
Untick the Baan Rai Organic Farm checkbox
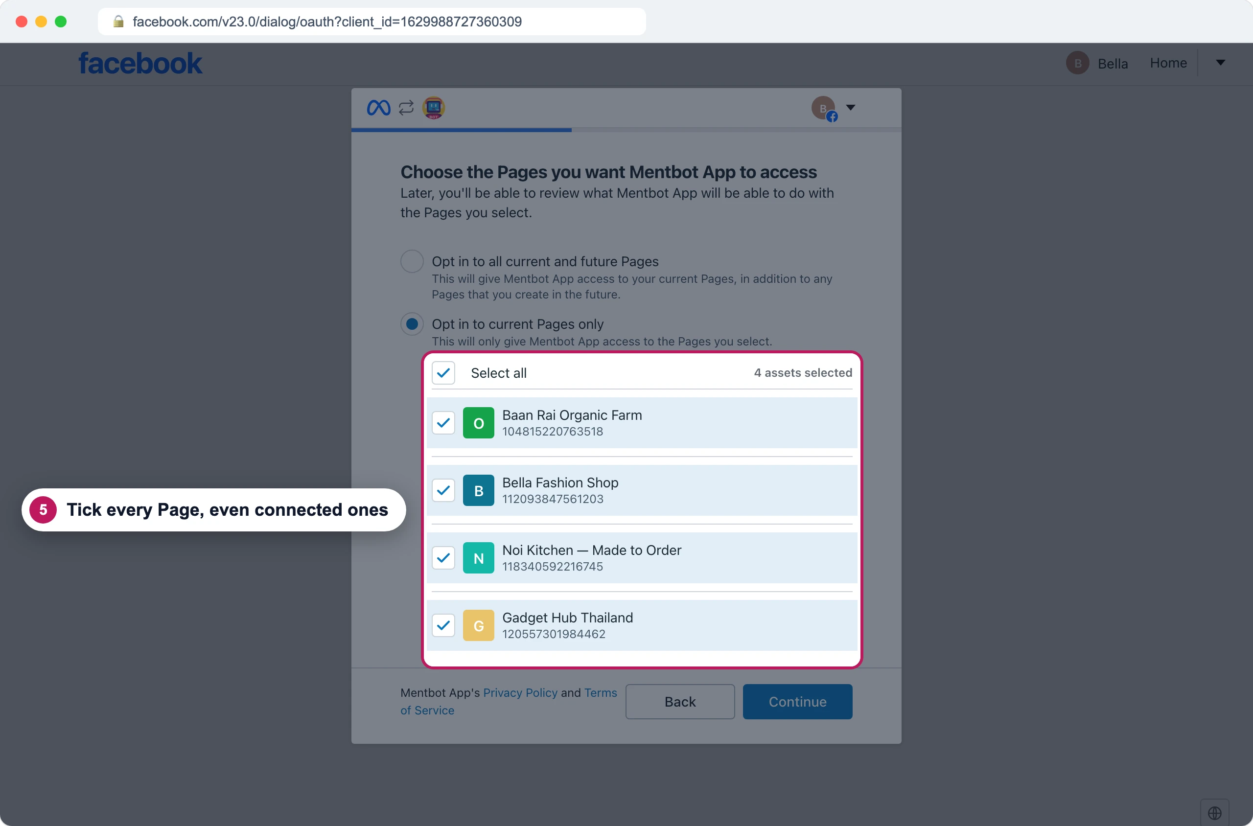point(443,423)
